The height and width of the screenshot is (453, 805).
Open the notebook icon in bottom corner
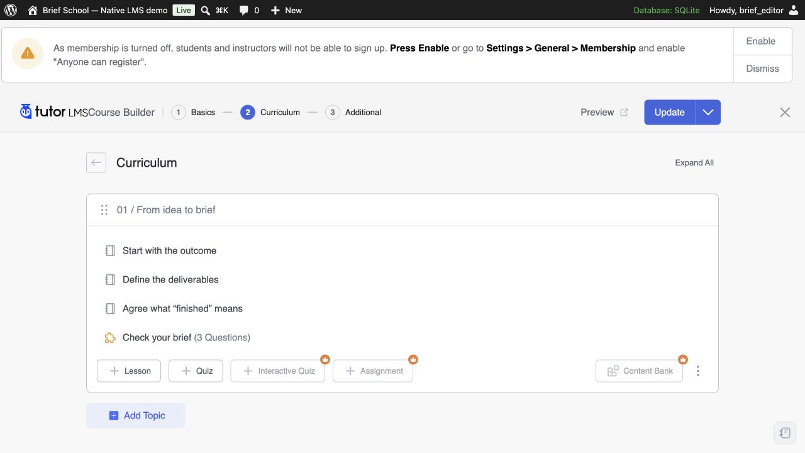[x=785, y=432]
